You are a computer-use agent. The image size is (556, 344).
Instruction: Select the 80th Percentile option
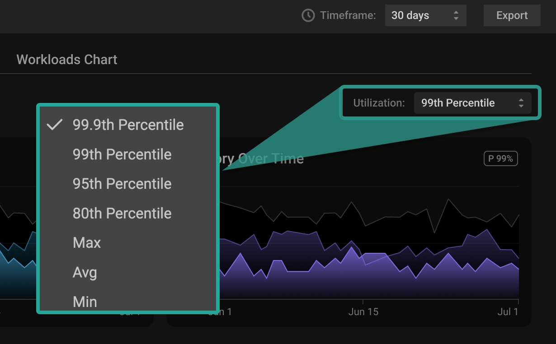coord(122,213)
